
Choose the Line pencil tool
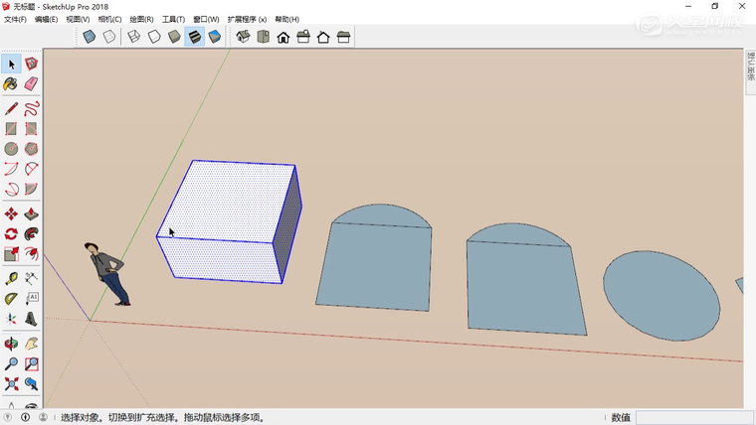11,107
